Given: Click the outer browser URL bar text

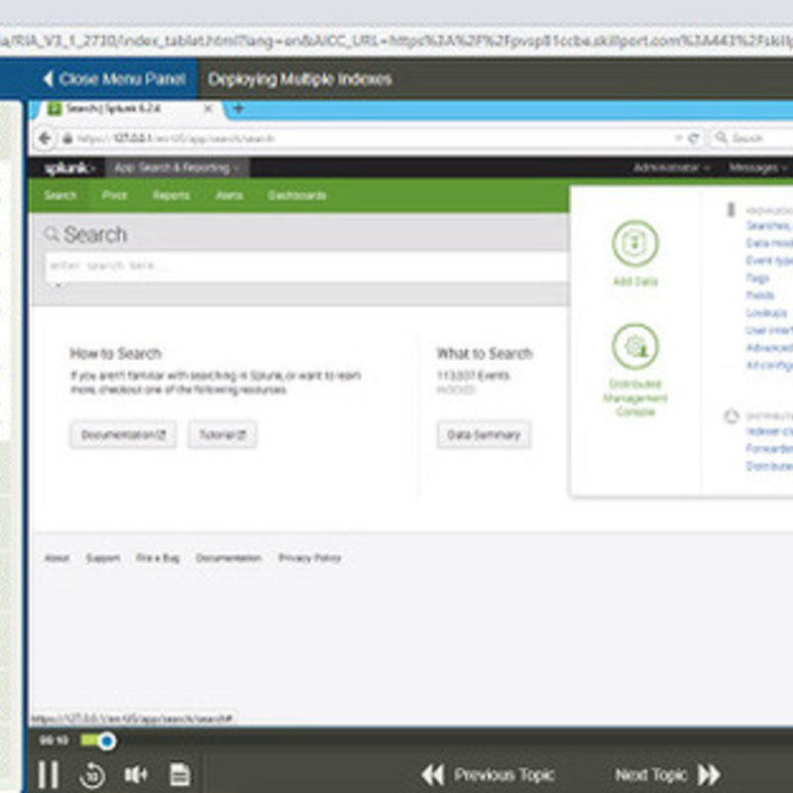Looking at the screenshot, I should click(x=396, y=42).
